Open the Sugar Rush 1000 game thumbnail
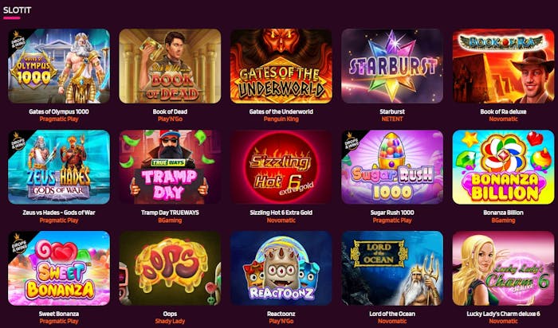 tap(392, 167)
